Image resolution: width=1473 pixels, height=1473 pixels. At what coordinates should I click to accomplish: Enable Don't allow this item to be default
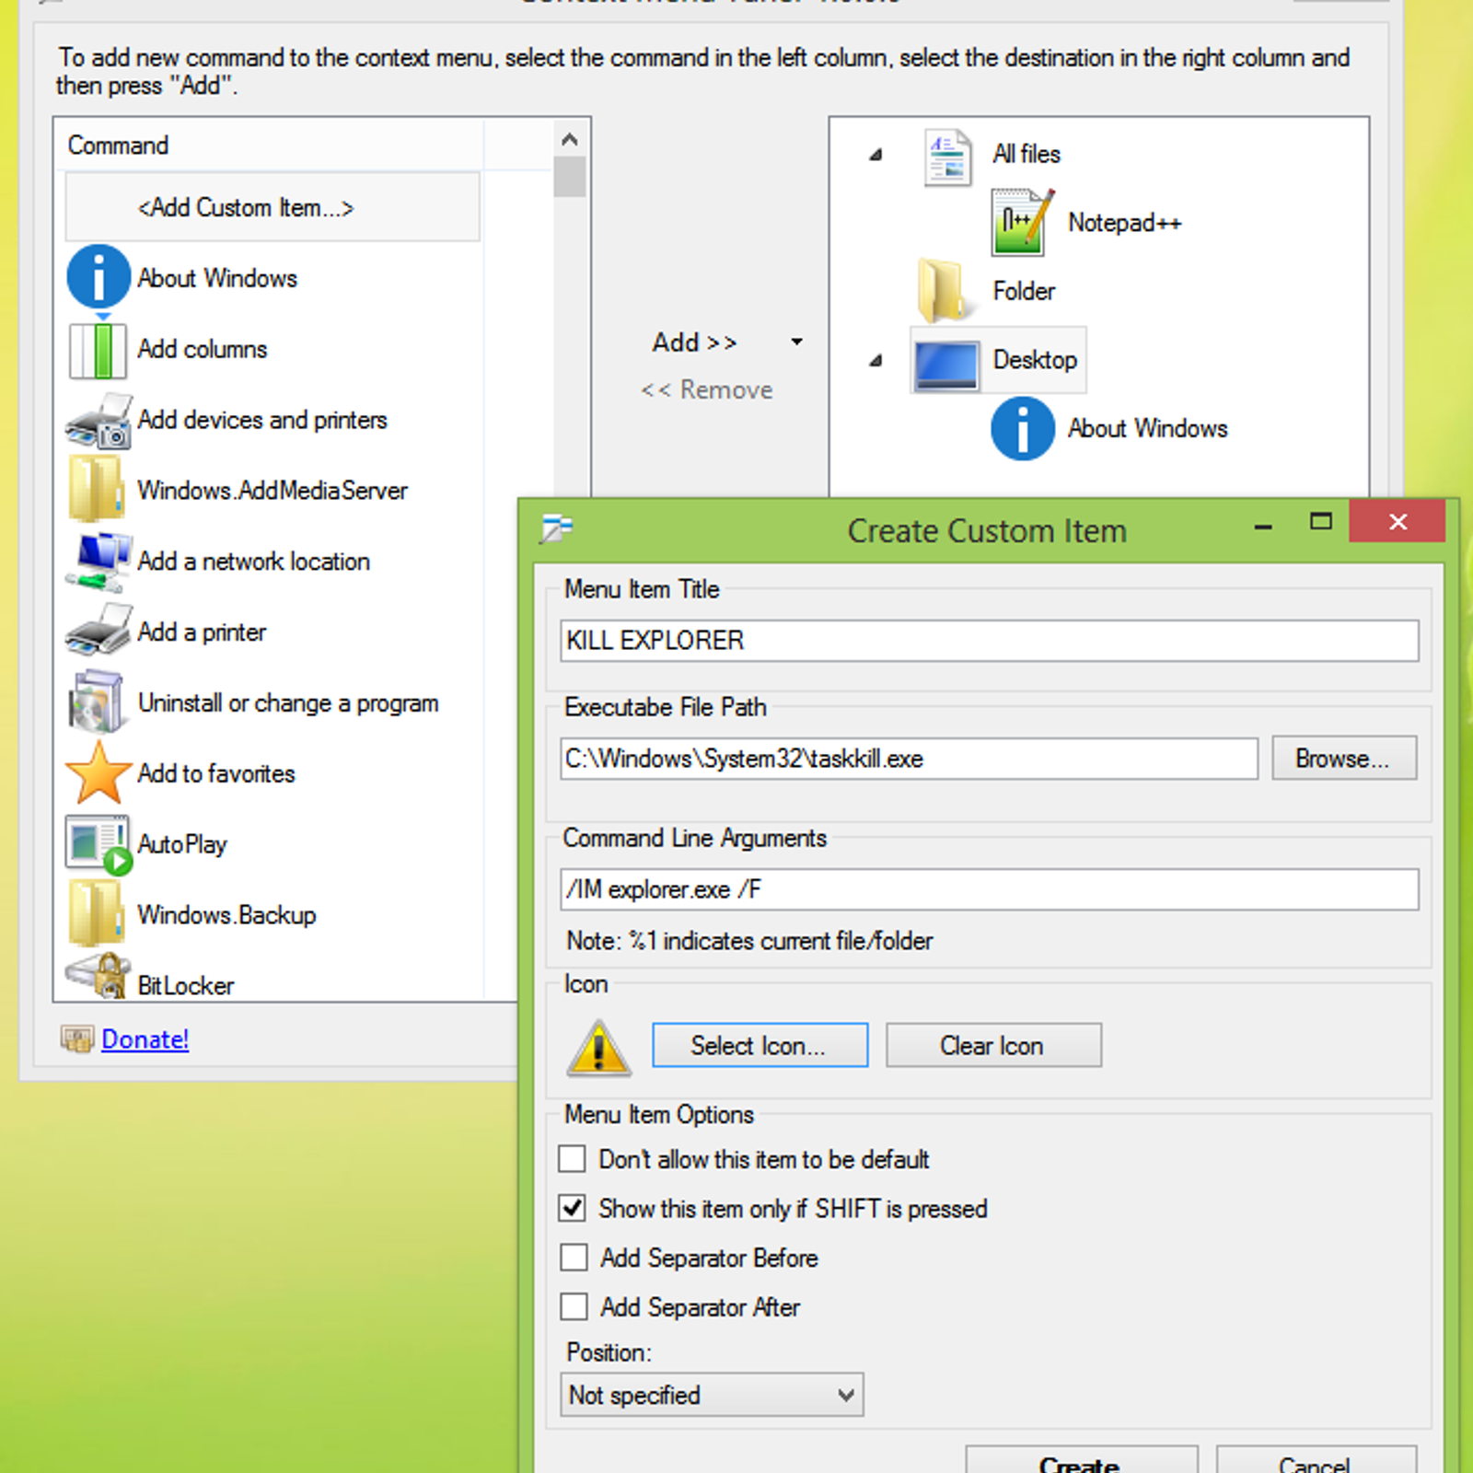coord(573,1159)
